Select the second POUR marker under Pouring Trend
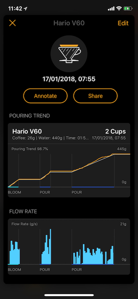 tap(77, 192)
